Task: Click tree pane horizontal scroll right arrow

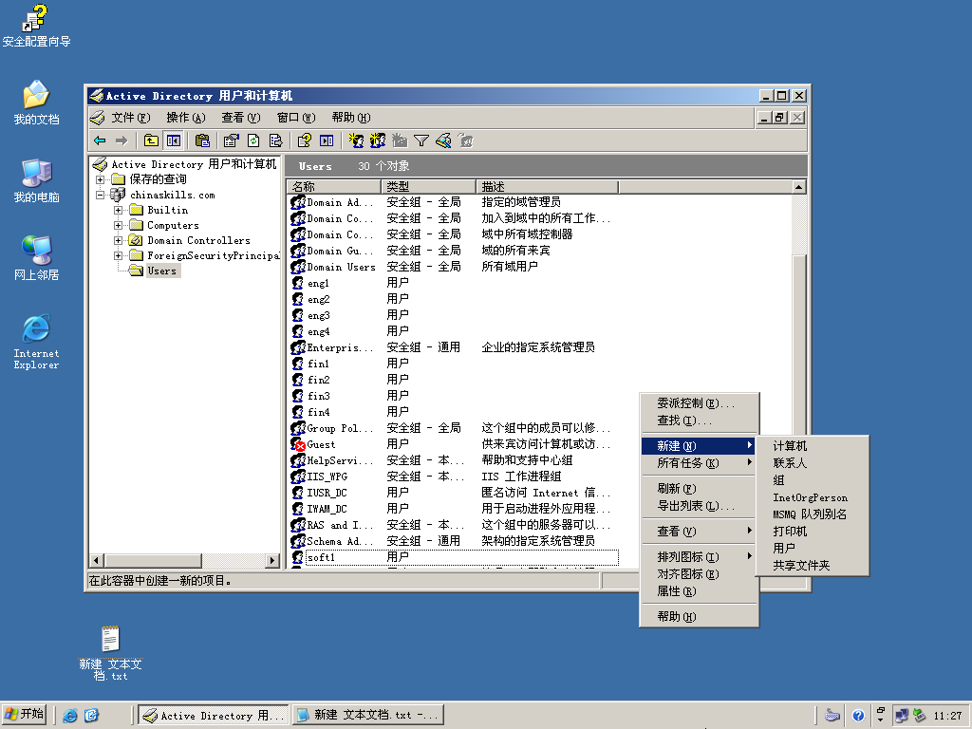Action: pos(272,560)
